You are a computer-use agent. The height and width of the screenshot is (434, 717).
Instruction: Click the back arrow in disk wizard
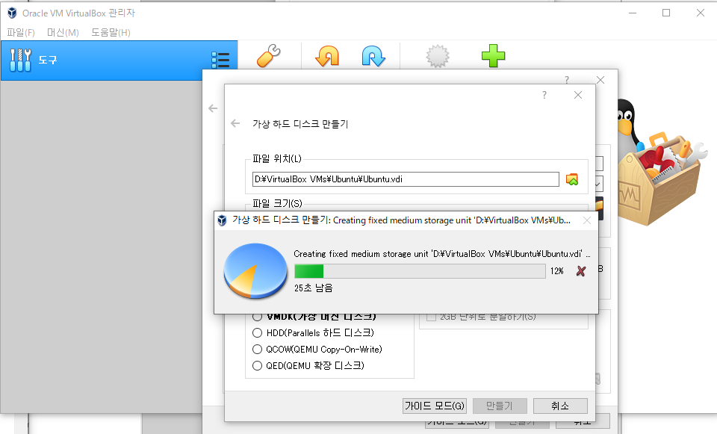point(235,123)
